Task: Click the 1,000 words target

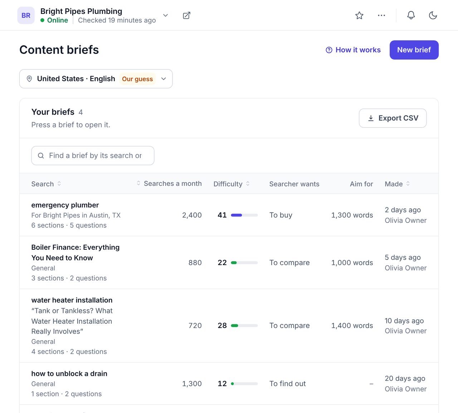Action: [x=352, y=263]
